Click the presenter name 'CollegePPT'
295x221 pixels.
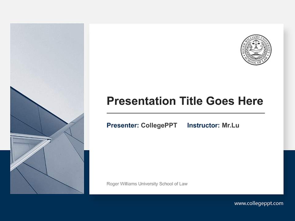pyautogui.click(x=159, y=125)
